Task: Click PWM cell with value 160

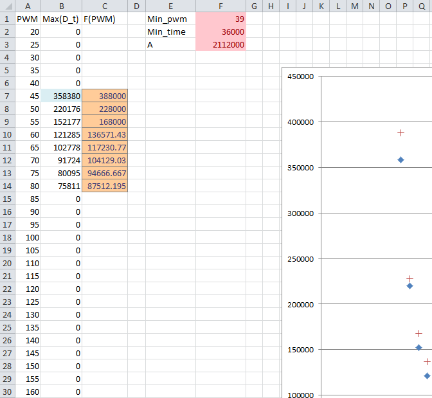Action: click(x=28, y=392)
